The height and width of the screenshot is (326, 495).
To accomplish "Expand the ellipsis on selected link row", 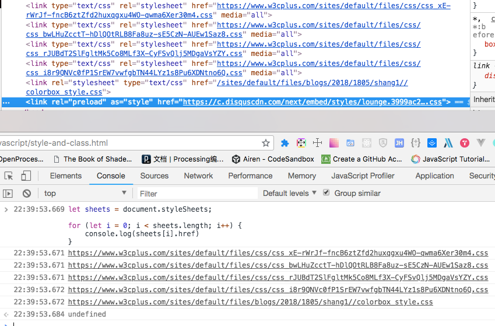I will pyautogui.click(x=6, y=103).
